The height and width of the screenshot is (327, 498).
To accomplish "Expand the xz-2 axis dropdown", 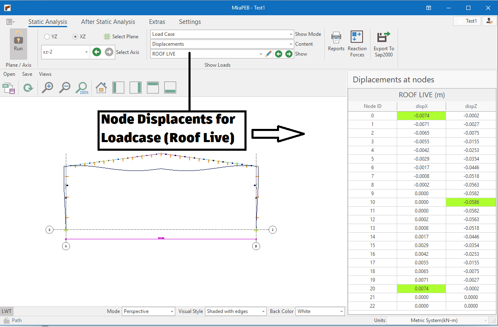I will click(x=86, y=52).
